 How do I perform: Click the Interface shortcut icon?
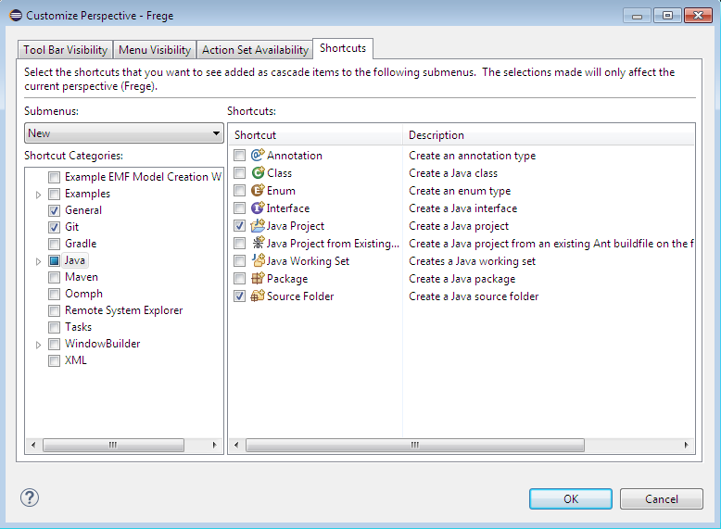pyautogui.click(x=258, y=208)
